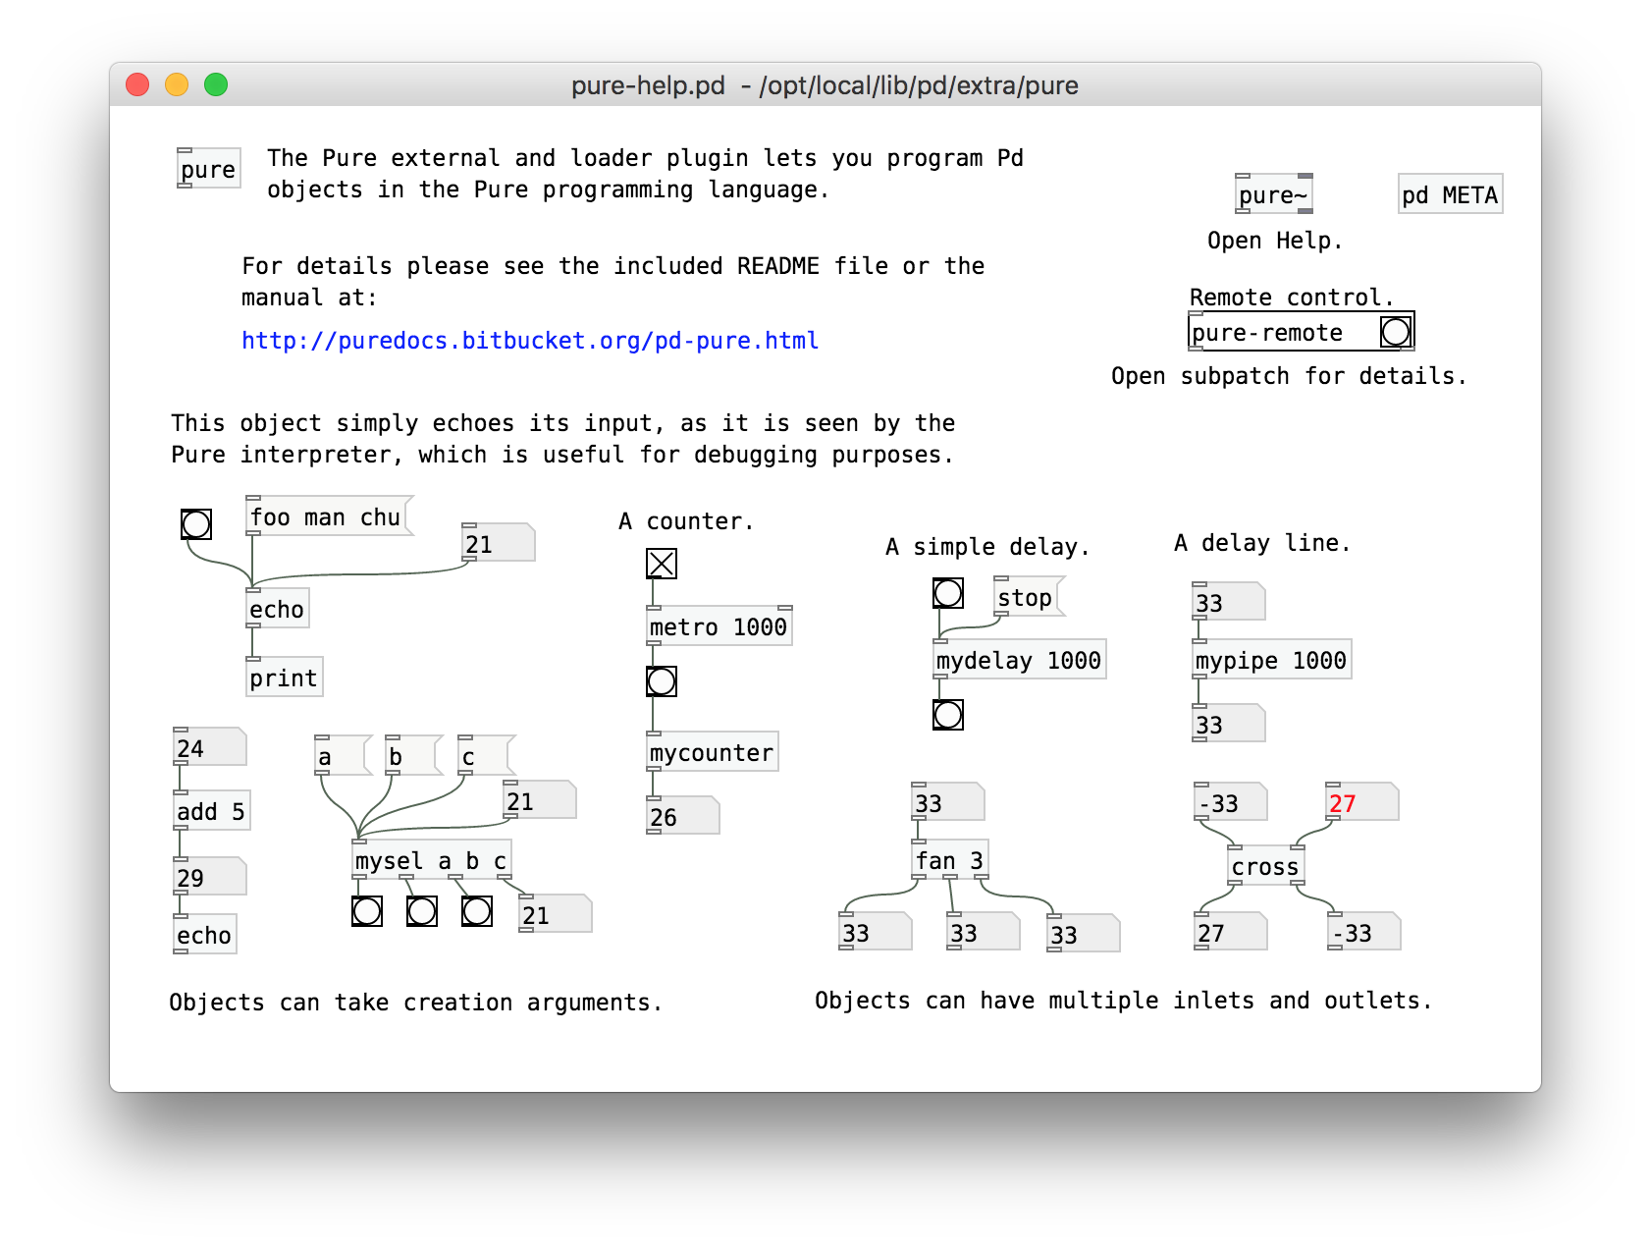Click the 'A simple delay.' comment

[x=987, y=547]
